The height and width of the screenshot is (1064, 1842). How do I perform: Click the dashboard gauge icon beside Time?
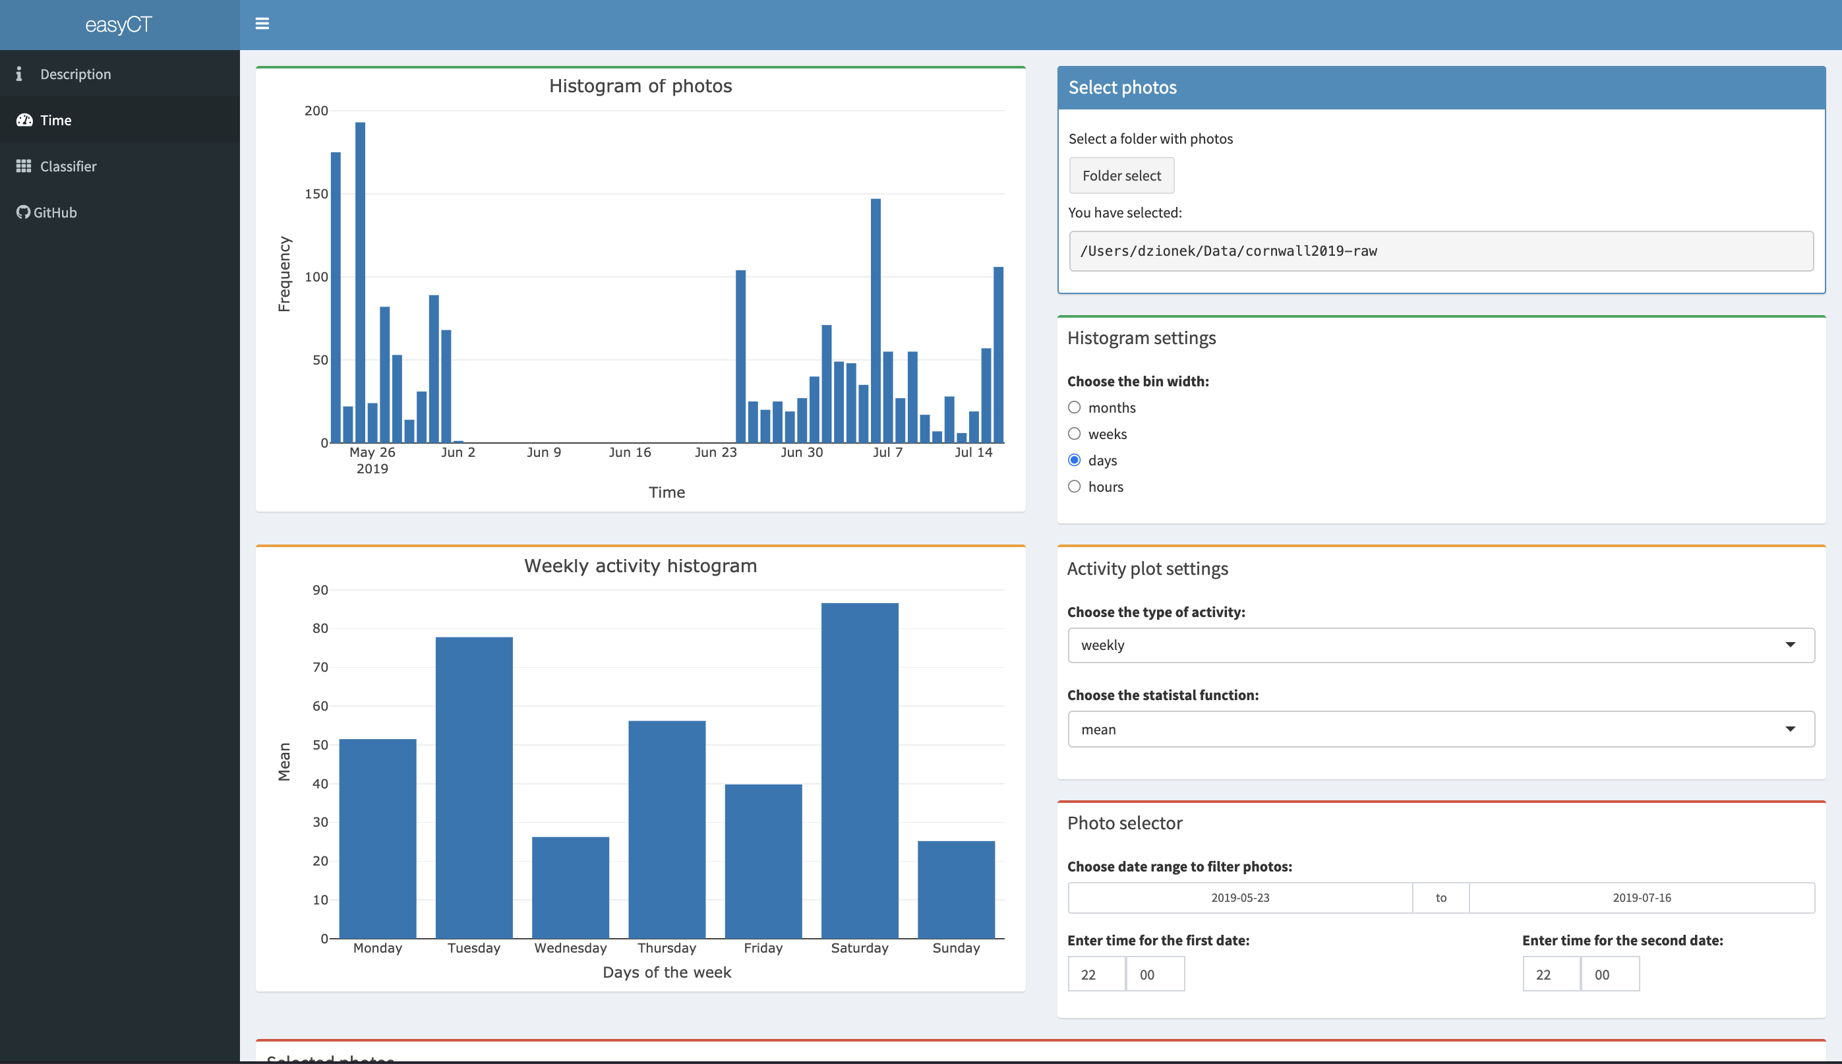(x=24, y=120)
